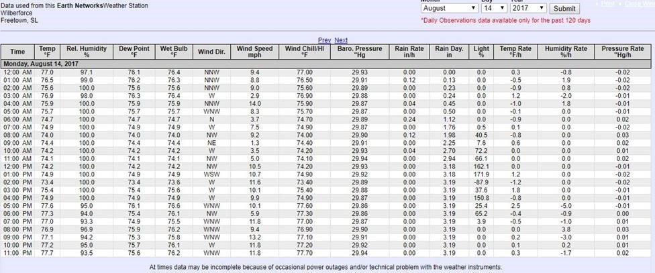Click the 01:00 PM time cell

17,174
